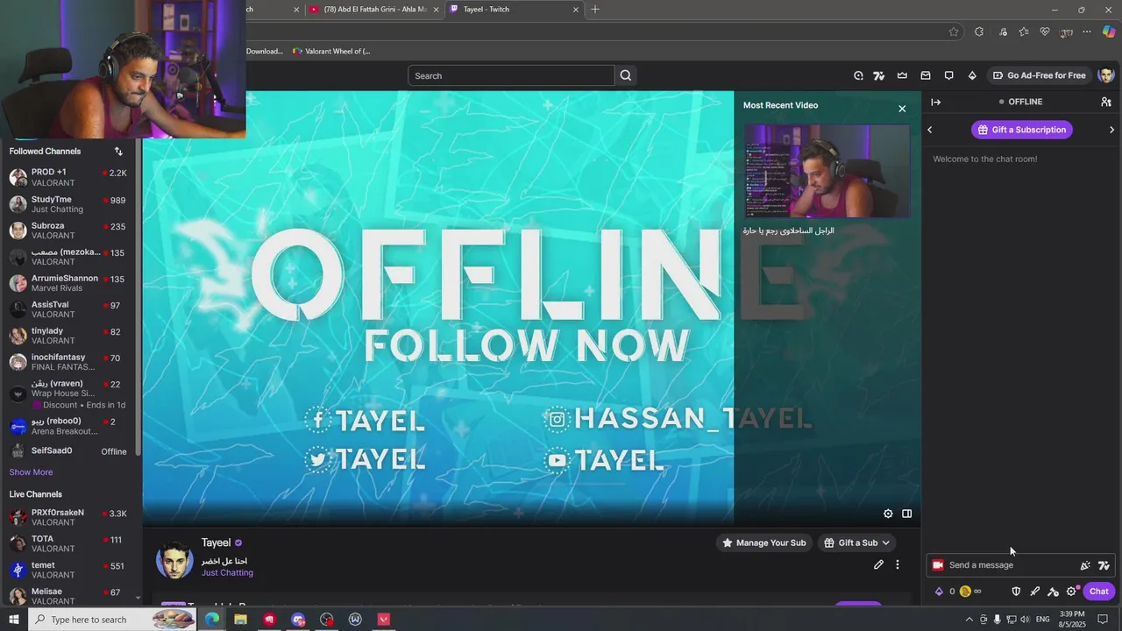Click the Gift a Subscription button
The width and height of the screenshot is (1122, 631).
[x=1022, y=130]
